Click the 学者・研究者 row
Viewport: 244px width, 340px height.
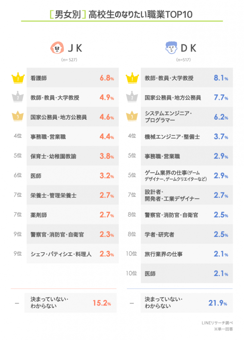pos(187,235)
